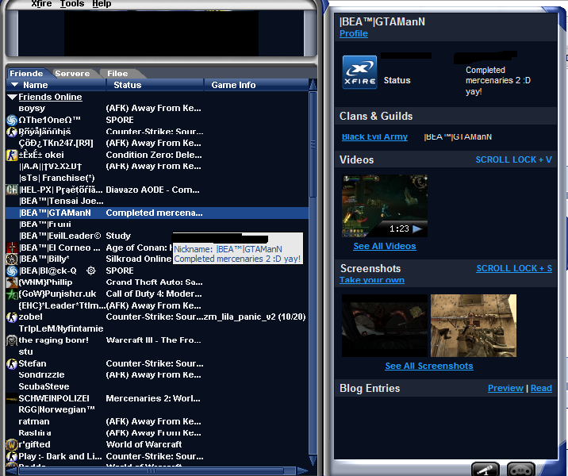Click the See All Videos link
568x476 pixels.
click(x=385, y=247)
